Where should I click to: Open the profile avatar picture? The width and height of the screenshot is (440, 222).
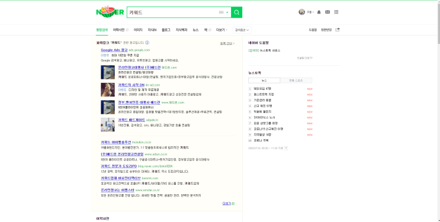click(301, 12)
